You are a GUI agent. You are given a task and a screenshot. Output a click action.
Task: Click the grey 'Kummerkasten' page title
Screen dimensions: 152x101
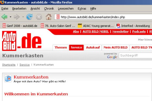click(x=23, y=56)
